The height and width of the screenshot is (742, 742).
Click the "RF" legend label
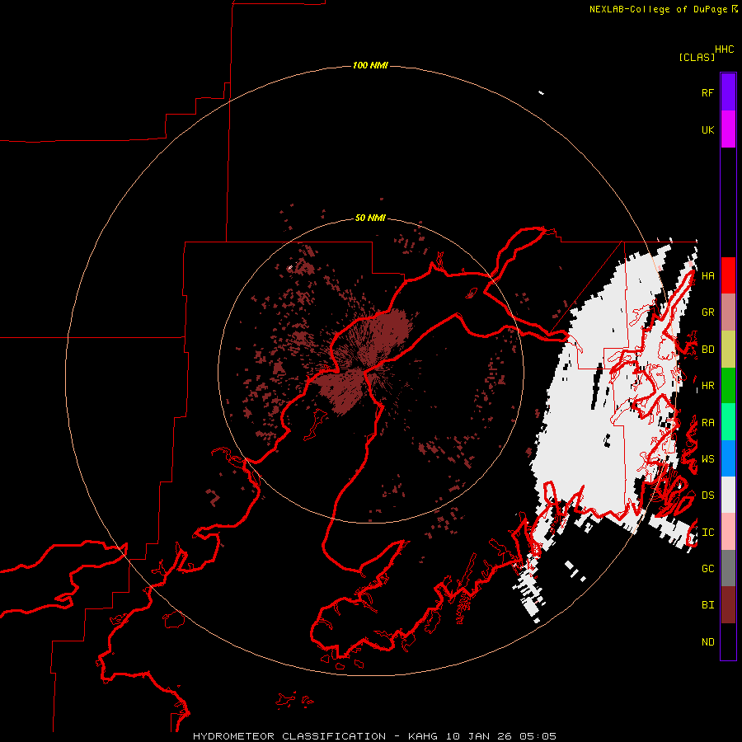[x=707, y=92]
